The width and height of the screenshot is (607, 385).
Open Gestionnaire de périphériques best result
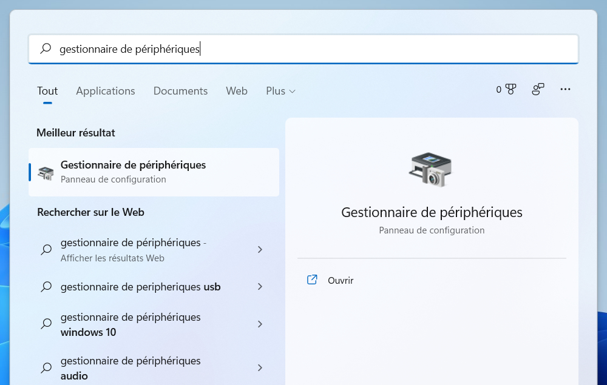coord(154,172)
